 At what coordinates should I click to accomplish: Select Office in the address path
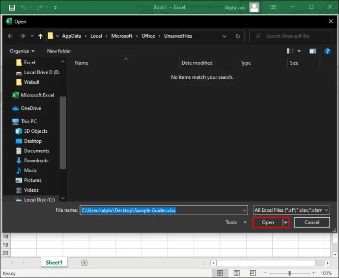pyautogui.click(x=148, y=36)
